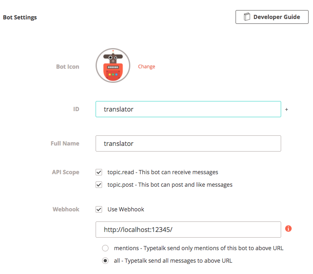Screen dimensions: 313x274
Task: Uncheck the topic.post API scope checkbox
Action: [x=99, y=185]
